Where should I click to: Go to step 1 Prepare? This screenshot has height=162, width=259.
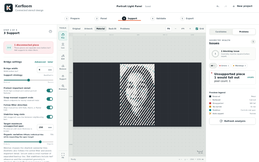pos(72,18)
